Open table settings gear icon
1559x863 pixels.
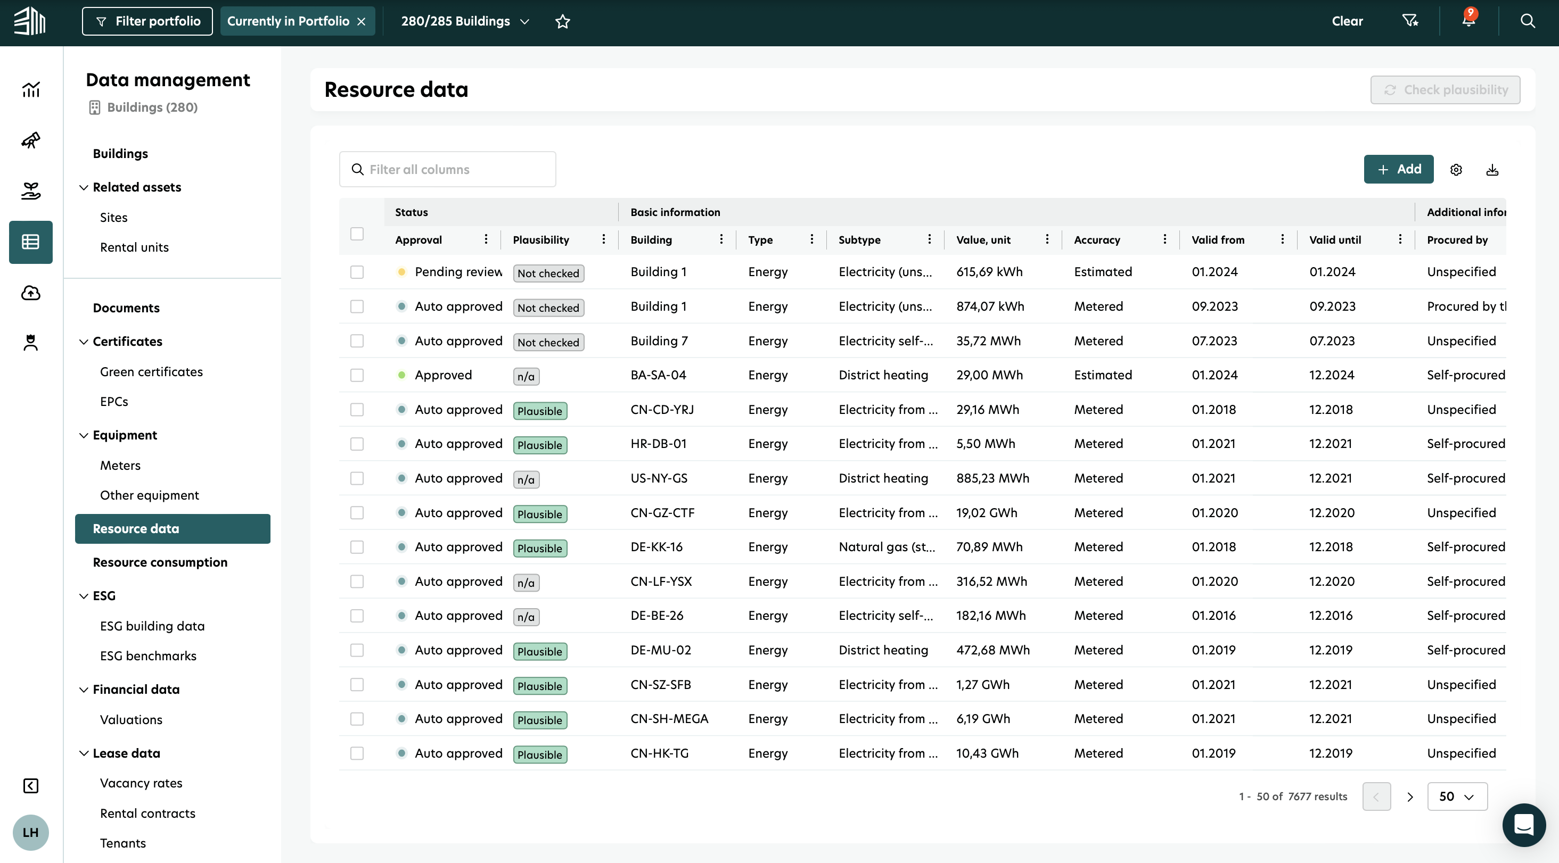[x=1456, y=170]
